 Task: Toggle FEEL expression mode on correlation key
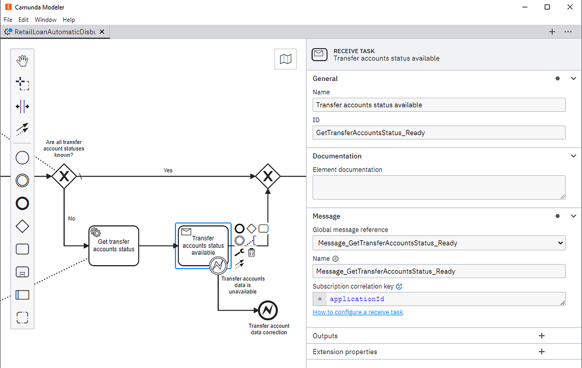point(319,299)
